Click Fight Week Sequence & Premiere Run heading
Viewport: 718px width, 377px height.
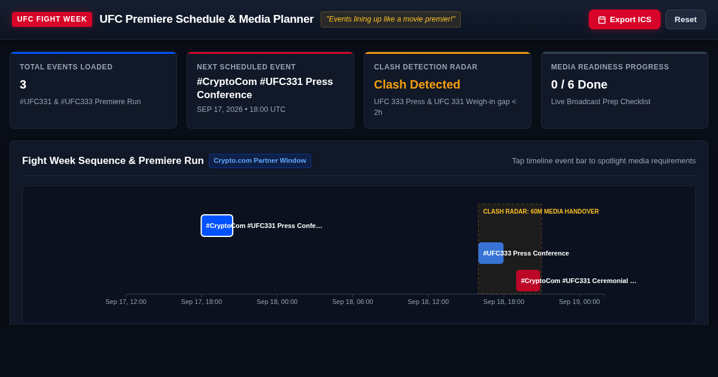[x=113, y=161]
